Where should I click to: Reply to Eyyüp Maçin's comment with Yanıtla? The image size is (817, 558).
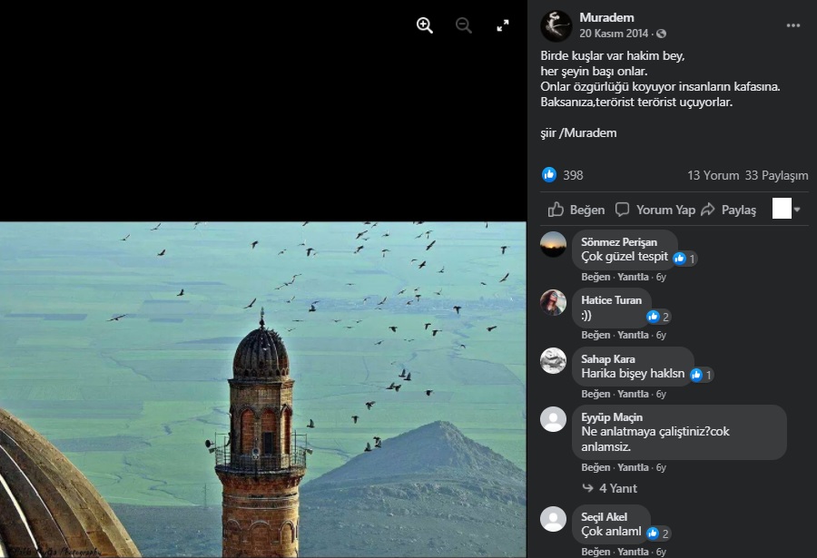(633, 467)
